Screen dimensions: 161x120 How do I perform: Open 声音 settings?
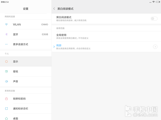click(x=26, y=81)
